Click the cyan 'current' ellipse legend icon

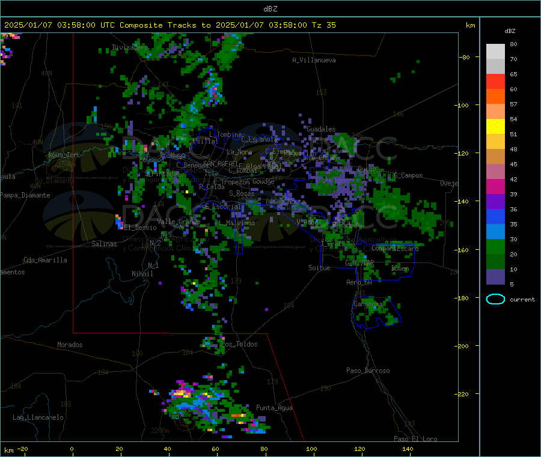click(x=495, y=299)
